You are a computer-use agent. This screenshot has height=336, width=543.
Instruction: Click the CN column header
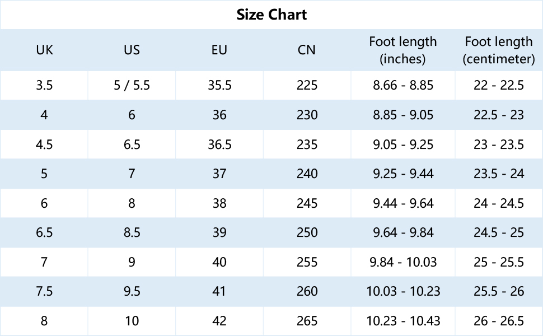point(307,50)
